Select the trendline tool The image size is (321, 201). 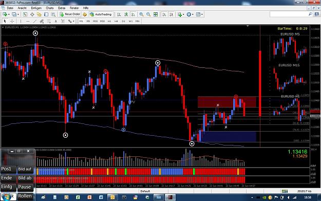(x=35, y=21)
